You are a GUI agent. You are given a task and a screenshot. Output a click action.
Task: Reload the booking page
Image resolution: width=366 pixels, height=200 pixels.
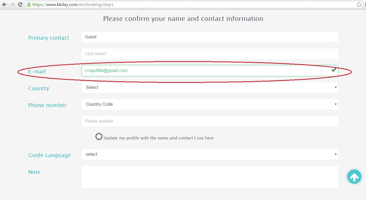tap(20, 5)
